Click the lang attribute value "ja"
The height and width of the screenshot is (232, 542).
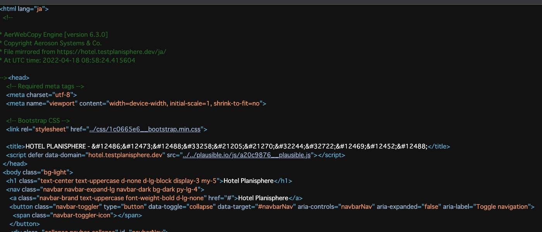39,9
